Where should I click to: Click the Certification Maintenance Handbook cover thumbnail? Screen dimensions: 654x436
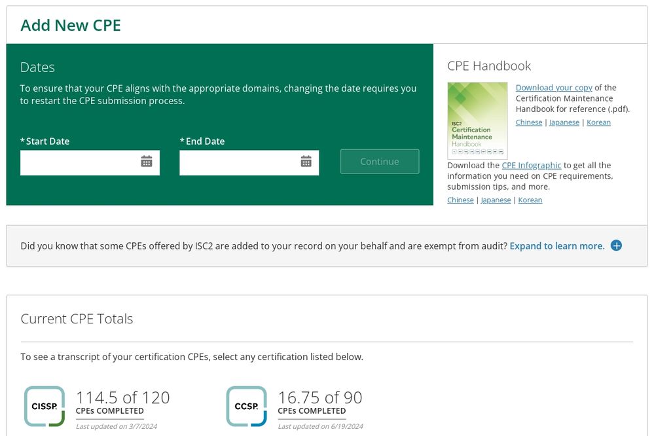click(x=477, y=120)
